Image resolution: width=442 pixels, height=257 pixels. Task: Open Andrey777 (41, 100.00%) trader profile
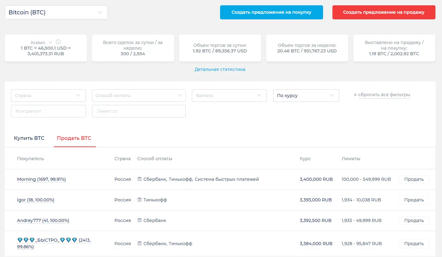pos(43,220)
